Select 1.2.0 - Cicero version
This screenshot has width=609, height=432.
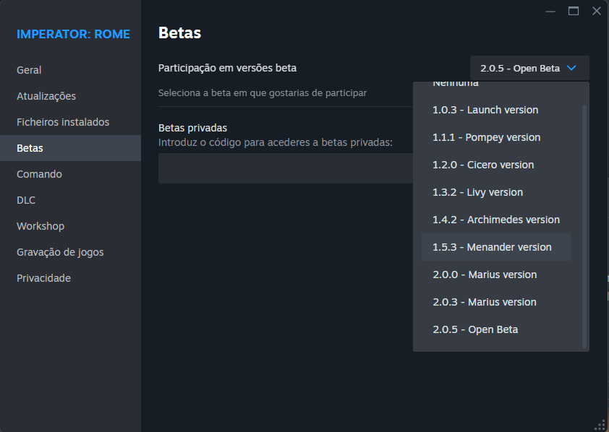496,165
